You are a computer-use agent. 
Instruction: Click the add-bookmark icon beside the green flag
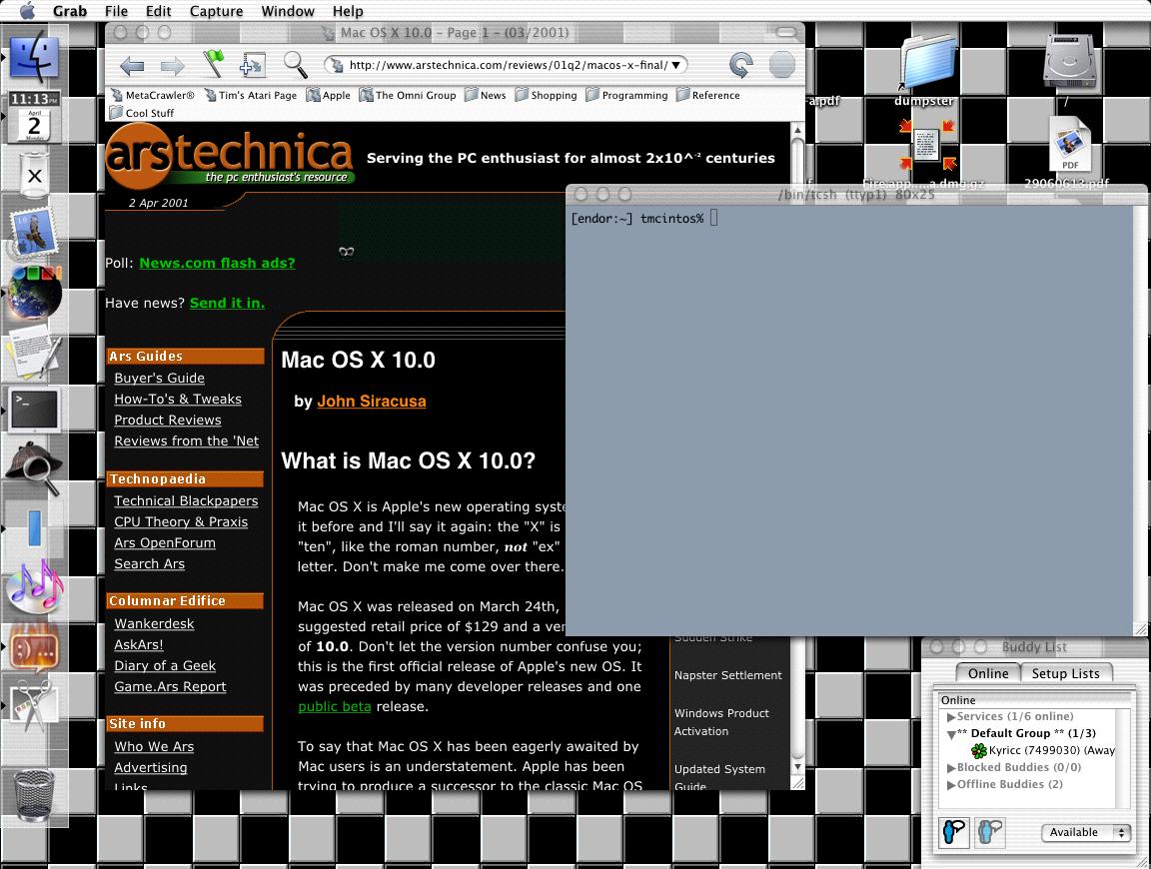252,65
